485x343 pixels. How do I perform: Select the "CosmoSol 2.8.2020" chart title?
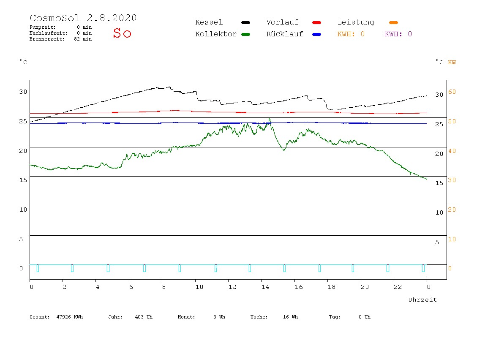click(83, 18)
